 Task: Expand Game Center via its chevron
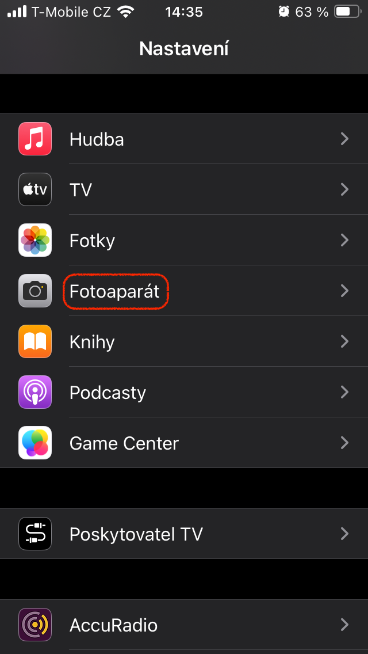pos(344,443)
